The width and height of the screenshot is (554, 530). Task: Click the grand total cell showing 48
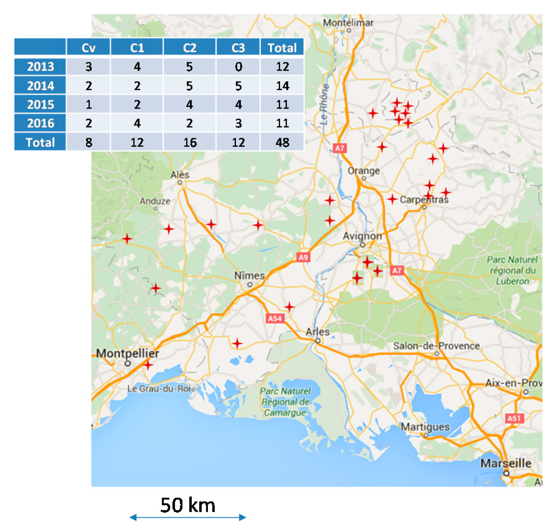282,142
